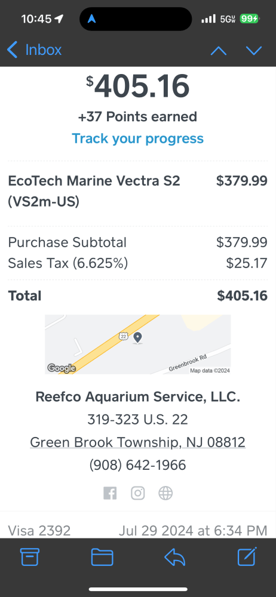
Task: Open the Google map thumbnail
Action: pyautogui.click(x=137, y=344)
